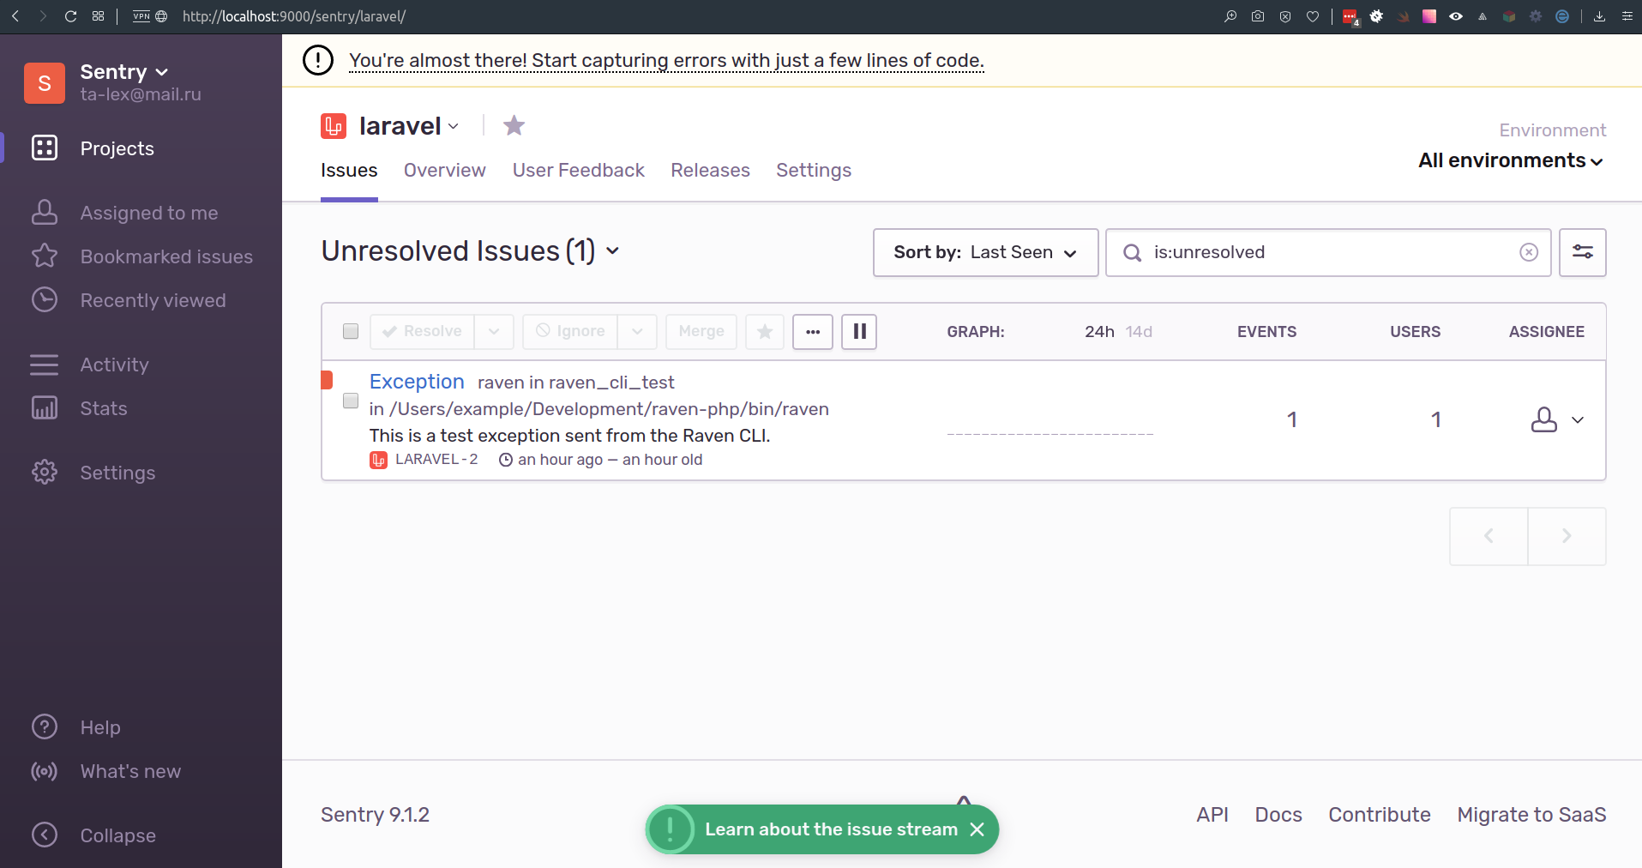Open sidebar Settings gear icon
This screenshot has width=1642, height=868.
point(45,472)
